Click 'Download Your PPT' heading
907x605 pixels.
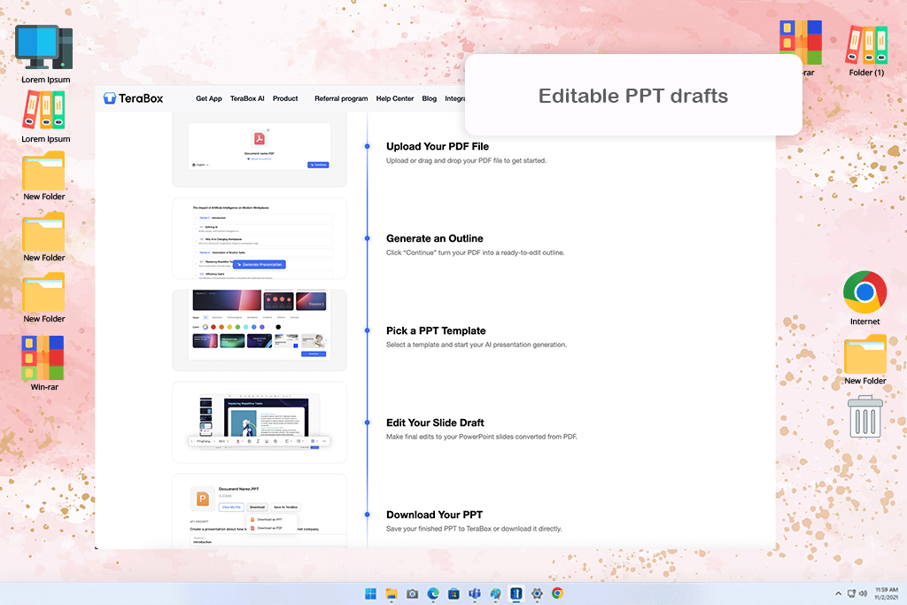[x=434, y=515]
